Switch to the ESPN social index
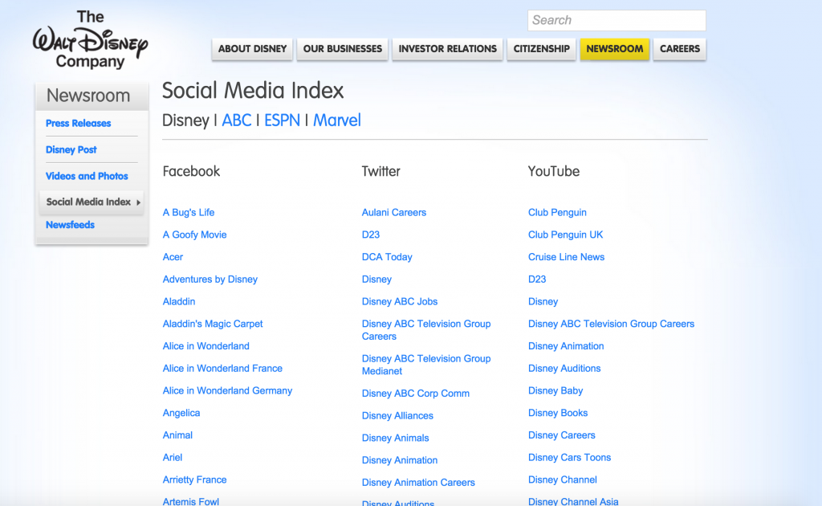This screenshot has height=506, width=822. (282, 120)
